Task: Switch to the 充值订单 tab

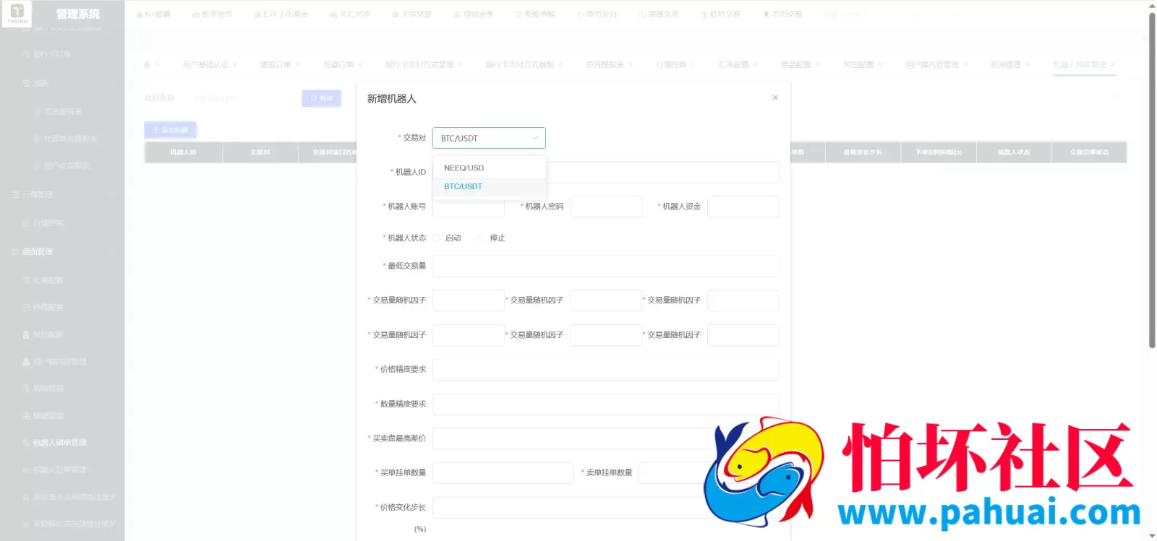Action: (338, 64)
